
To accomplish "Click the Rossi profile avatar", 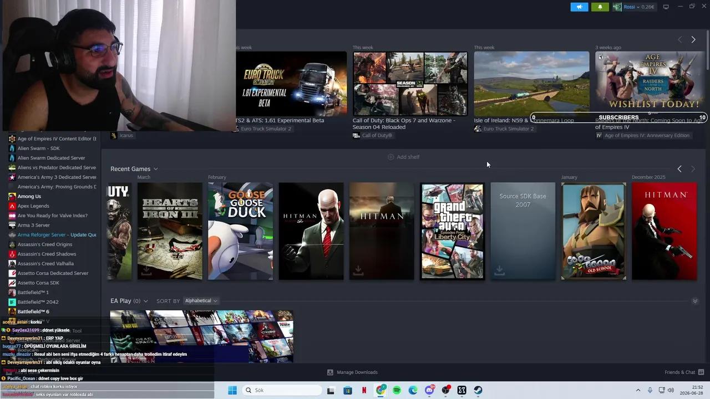I will coord(617,7).
